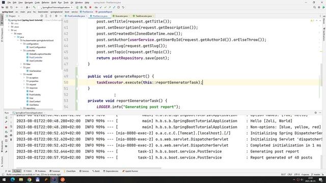
Task: Expand the request package
Action: [24, 84]
